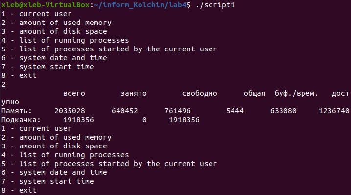The width and height of the screenshot is (351, 195).
Task: Click the ~/inform_Kolchin/lab4 path in prompt
Action: coord(140,5)
